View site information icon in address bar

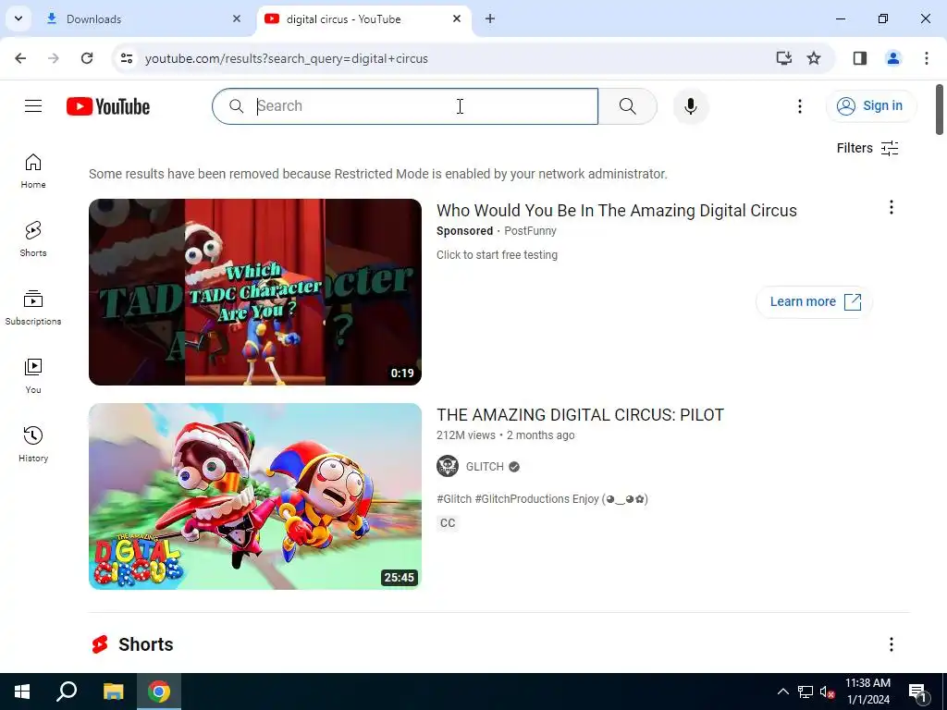point(126,58)
